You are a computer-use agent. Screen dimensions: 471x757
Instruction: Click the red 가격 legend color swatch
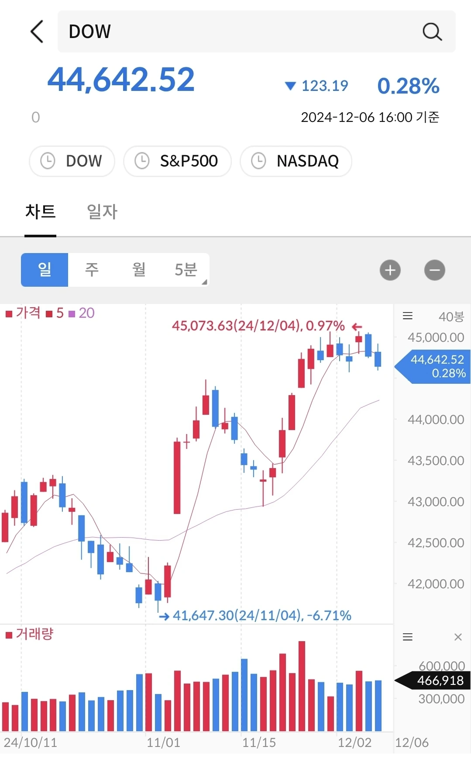[9, 314]
